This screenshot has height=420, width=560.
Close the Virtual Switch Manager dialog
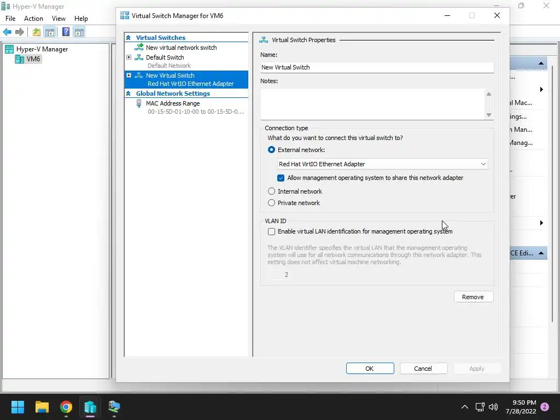click(497, 15)
